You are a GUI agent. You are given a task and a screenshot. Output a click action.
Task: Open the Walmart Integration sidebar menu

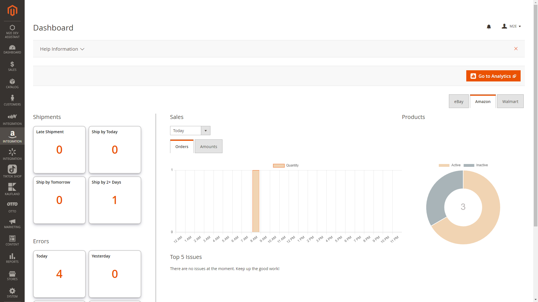point(12,154)
